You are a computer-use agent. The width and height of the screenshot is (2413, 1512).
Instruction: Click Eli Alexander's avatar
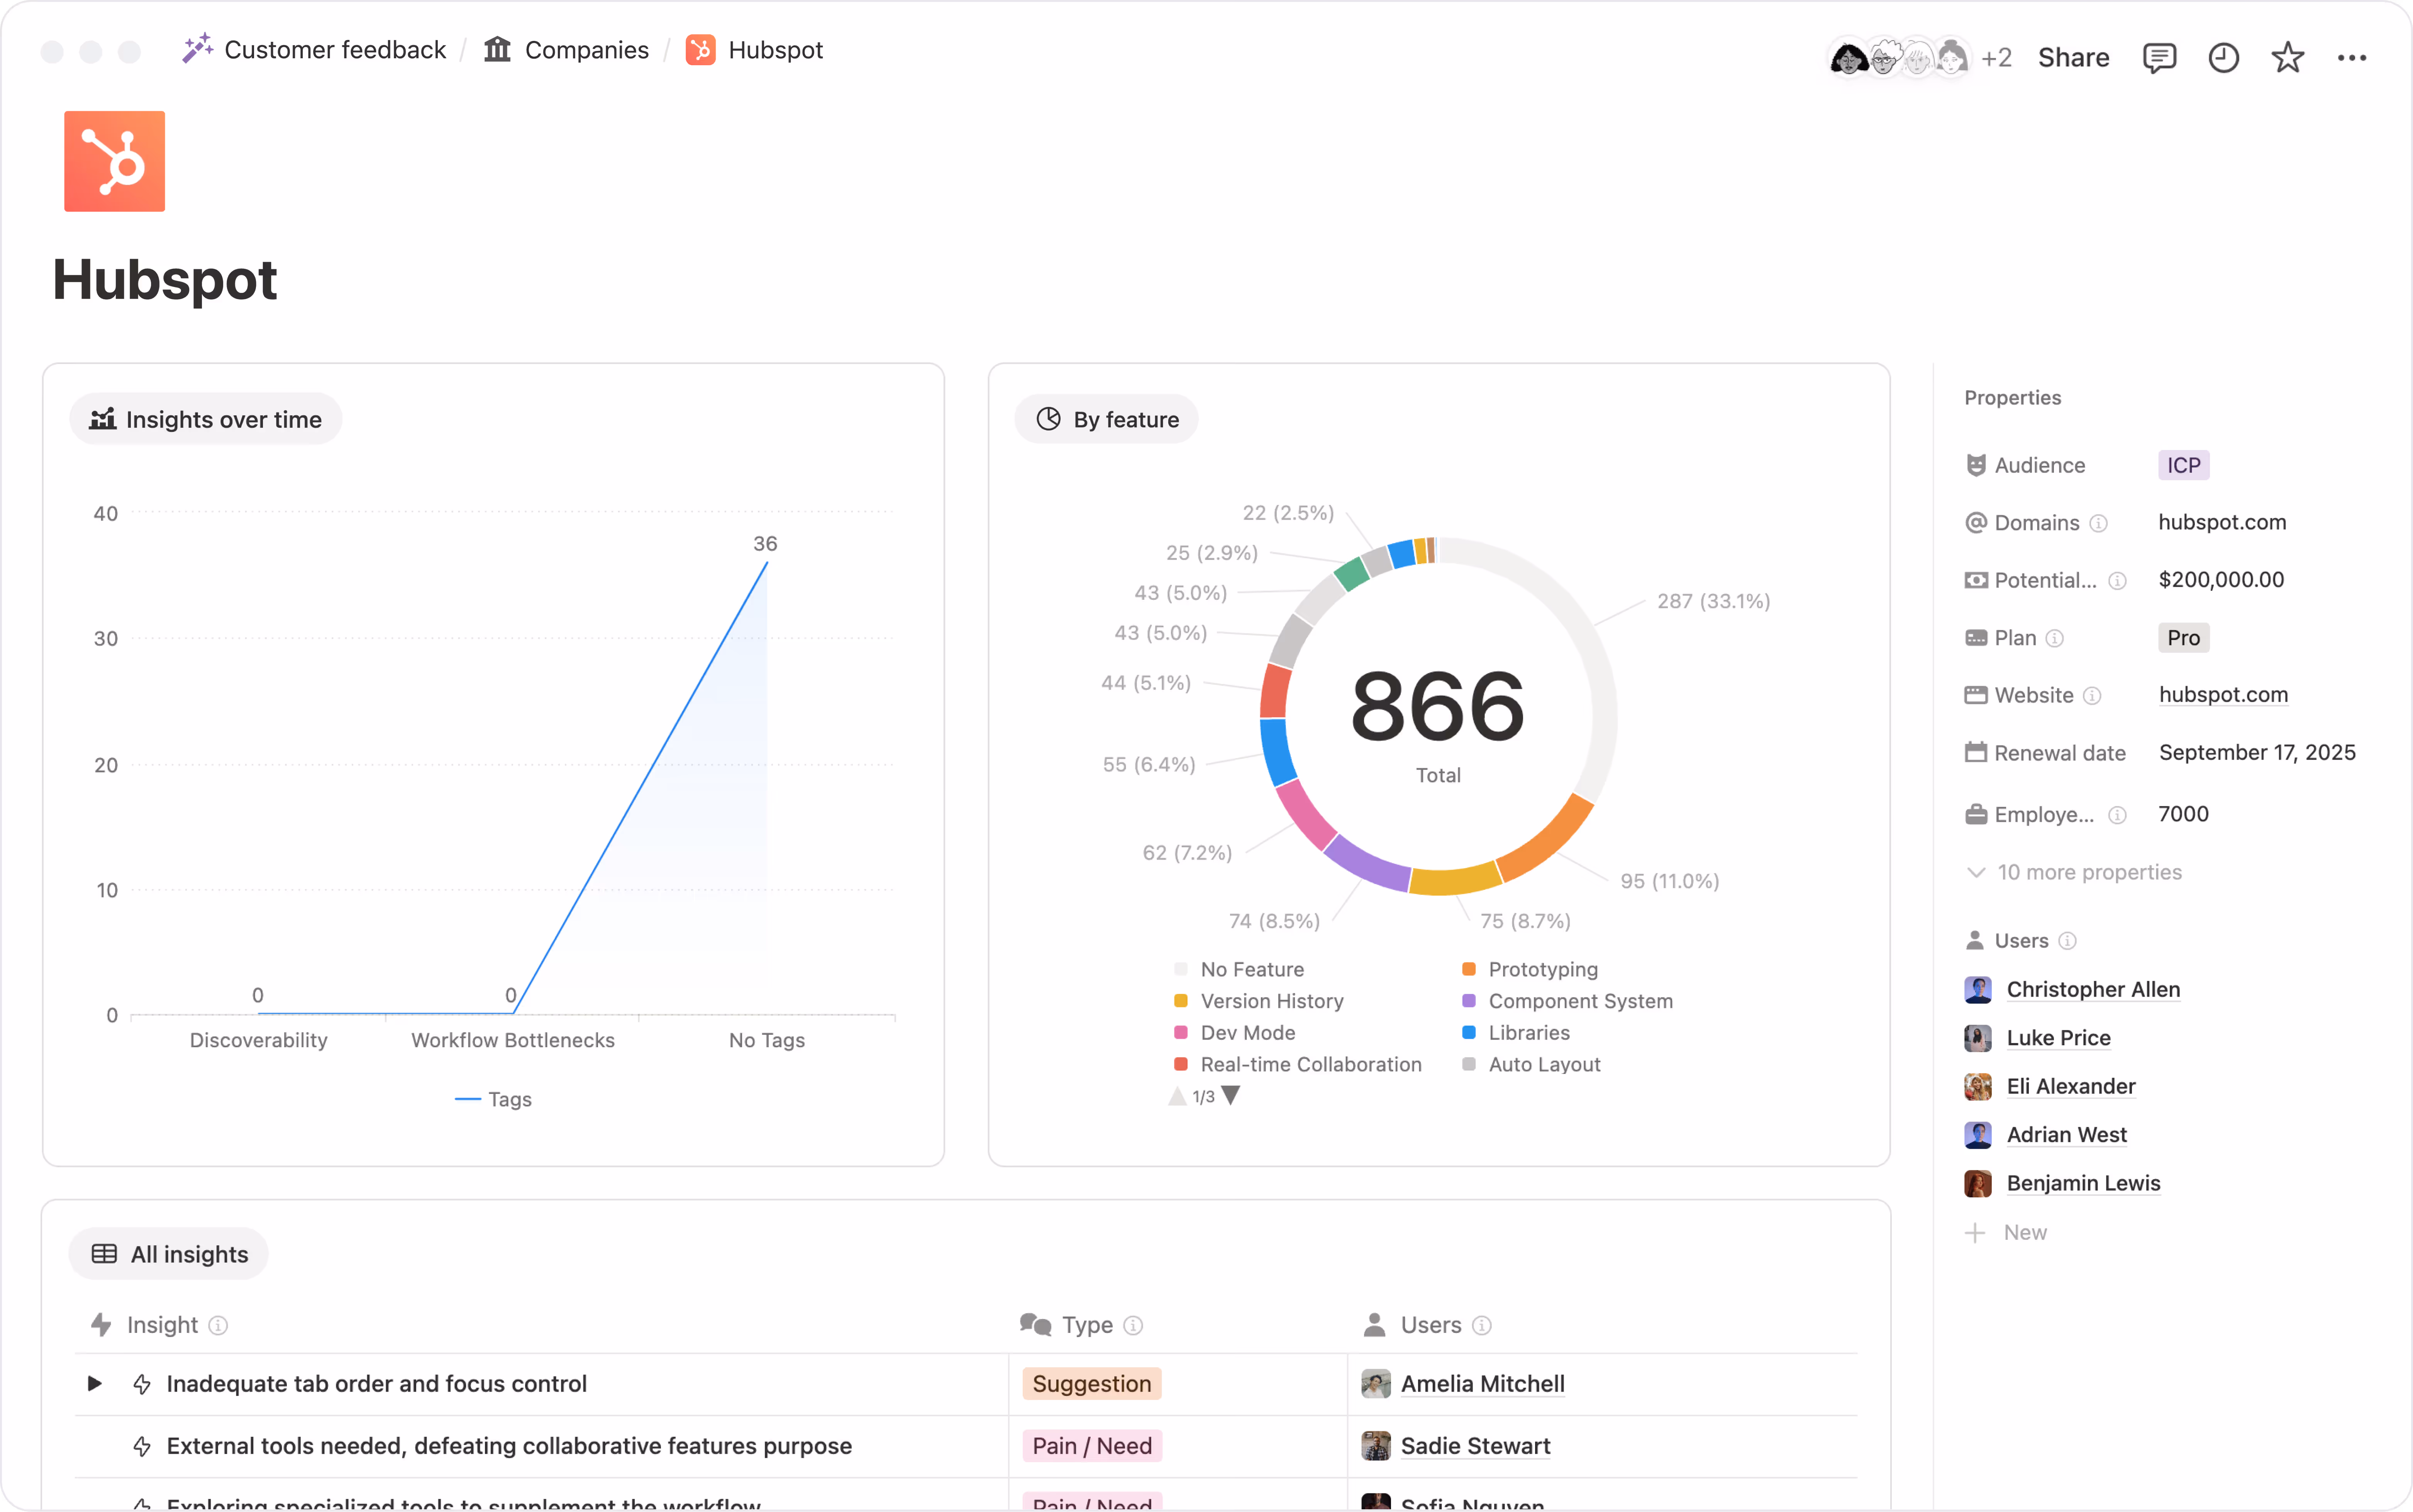tap(1977, 1087)
